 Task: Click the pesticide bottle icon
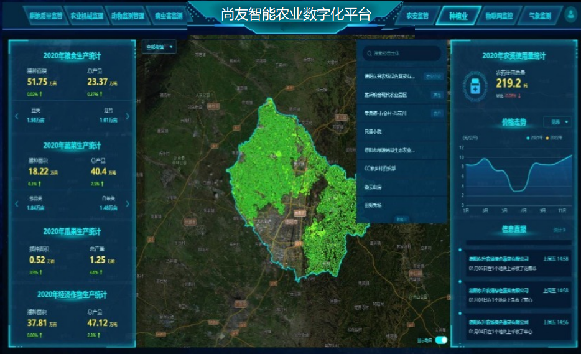click(x=475, y=86)
